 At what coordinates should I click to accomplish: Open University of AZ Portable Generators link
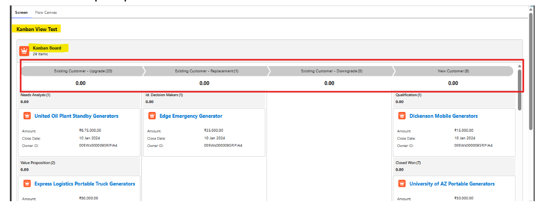(452, 184)
